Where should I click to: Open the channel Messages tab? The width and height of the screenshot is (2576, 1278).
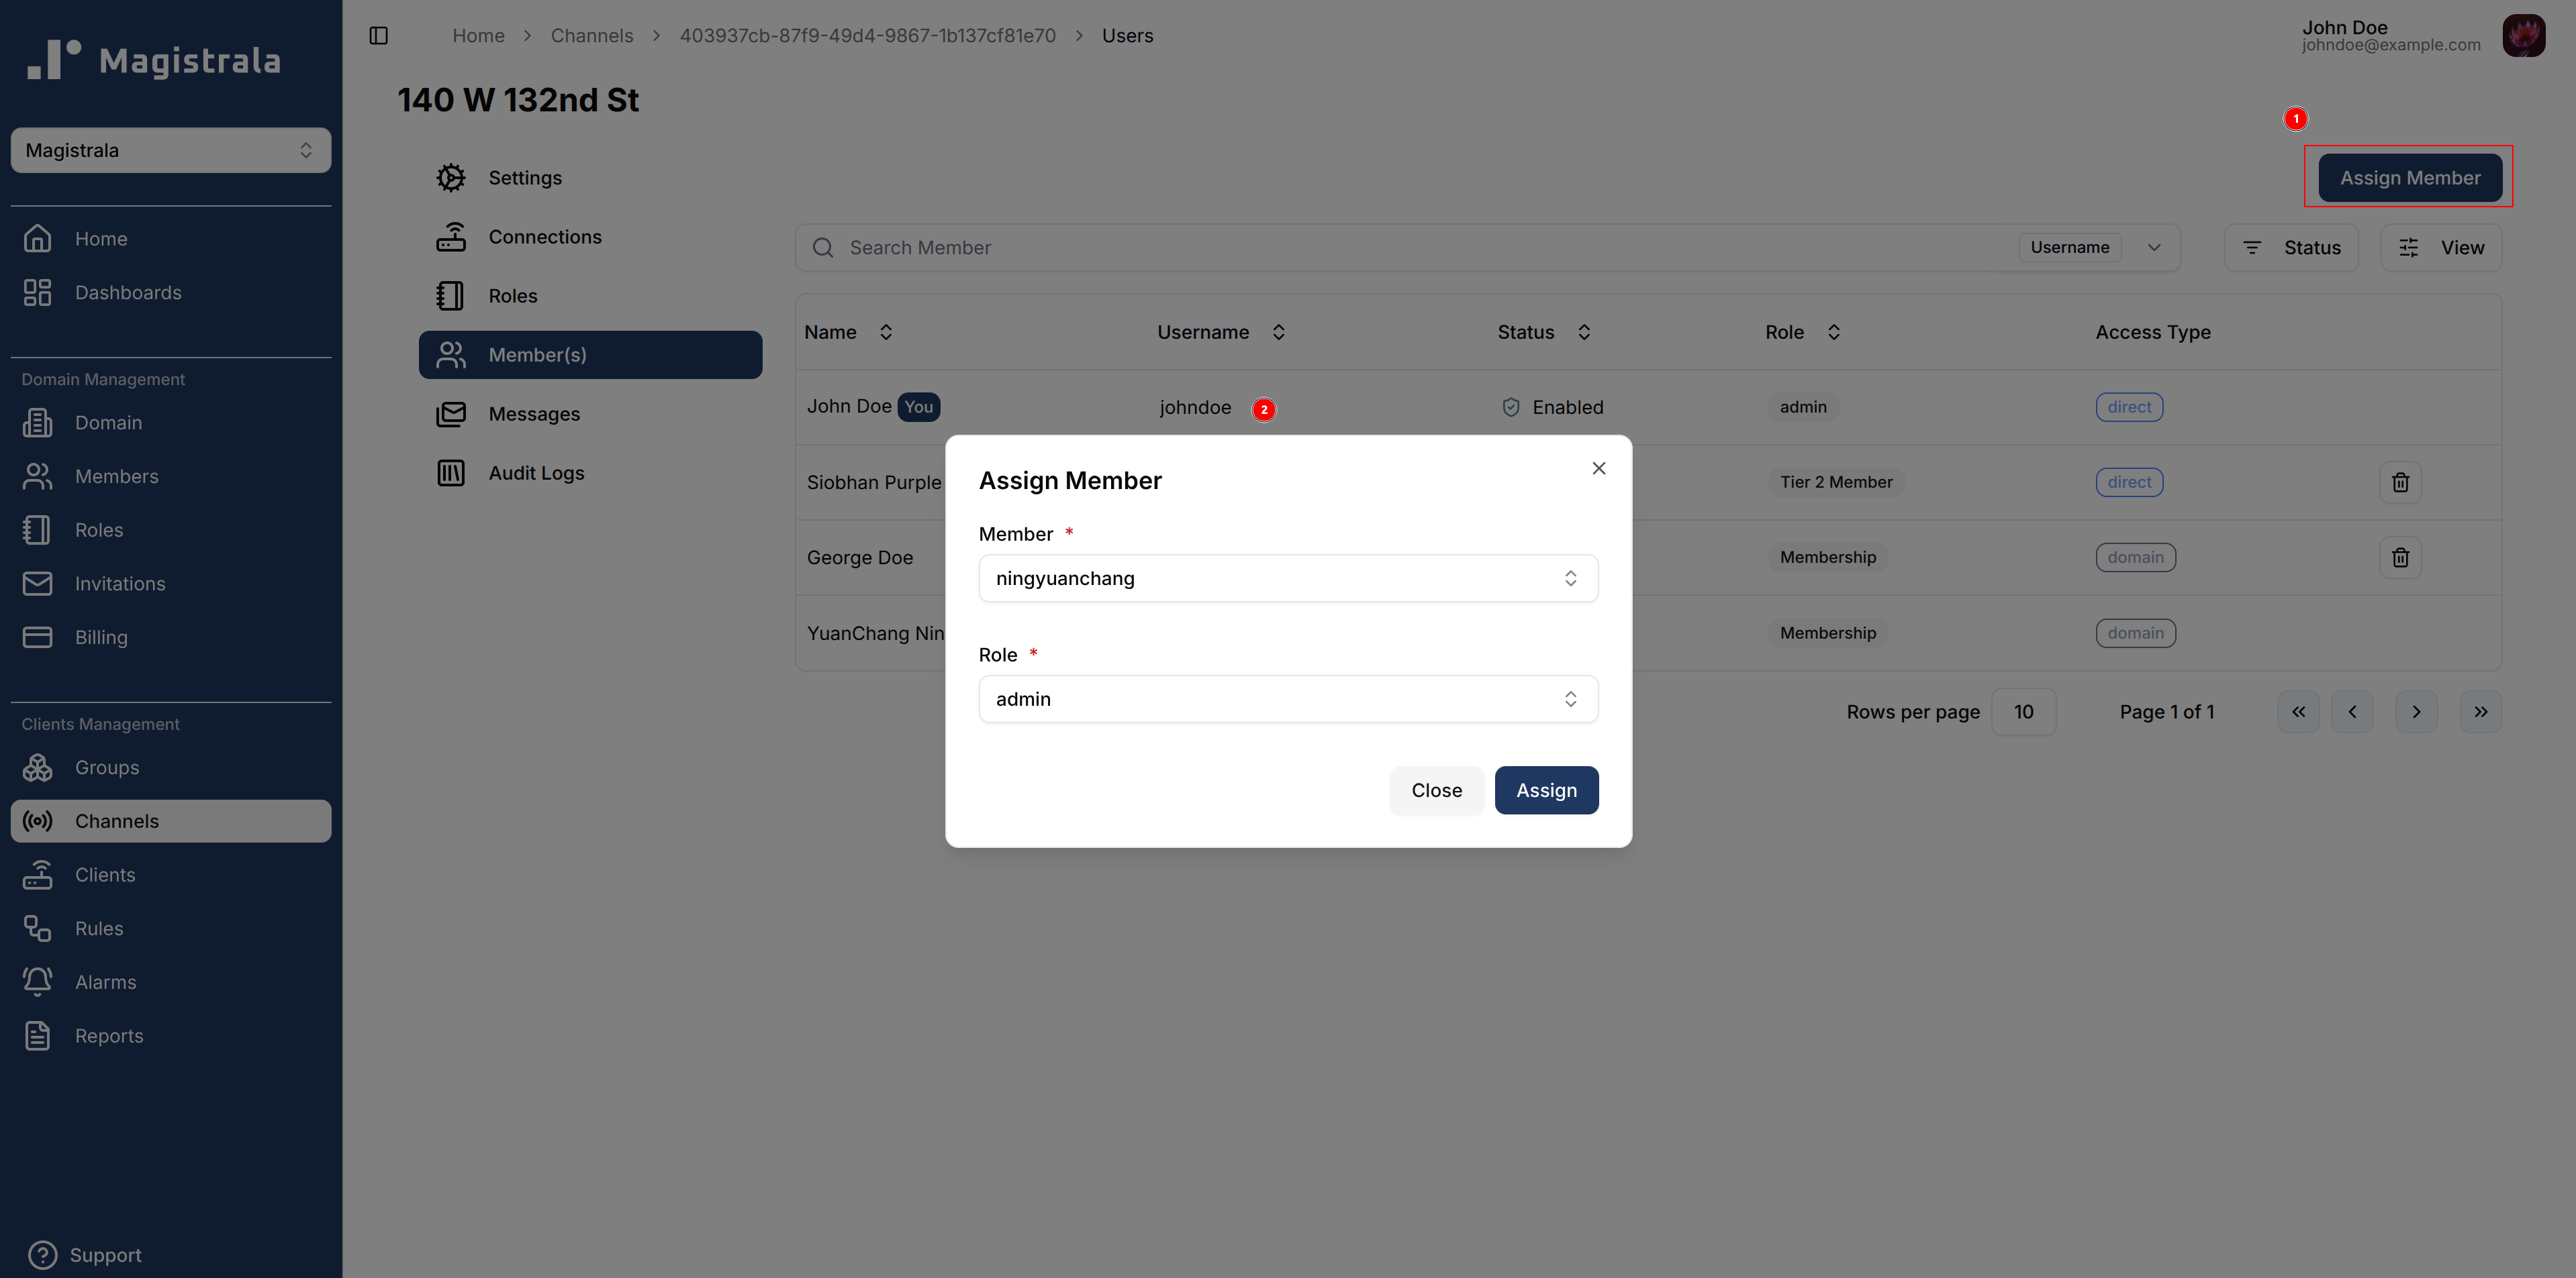click(x=590, y=414)
